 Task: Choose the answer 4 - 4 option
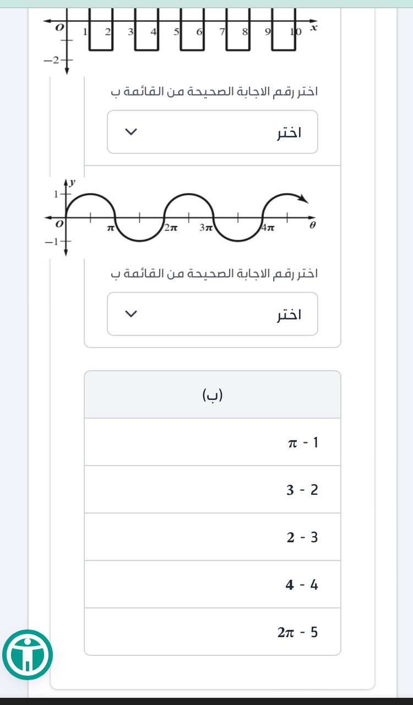tap(302, 584)
